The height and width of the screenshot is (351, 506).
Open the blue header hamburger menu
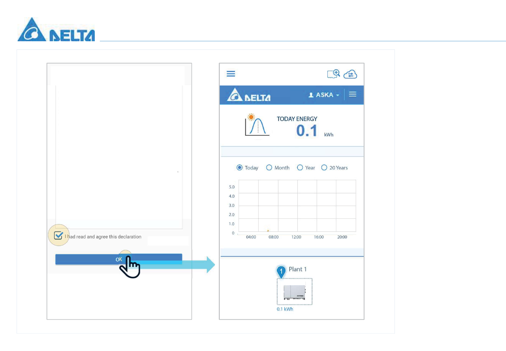[353, 95]
